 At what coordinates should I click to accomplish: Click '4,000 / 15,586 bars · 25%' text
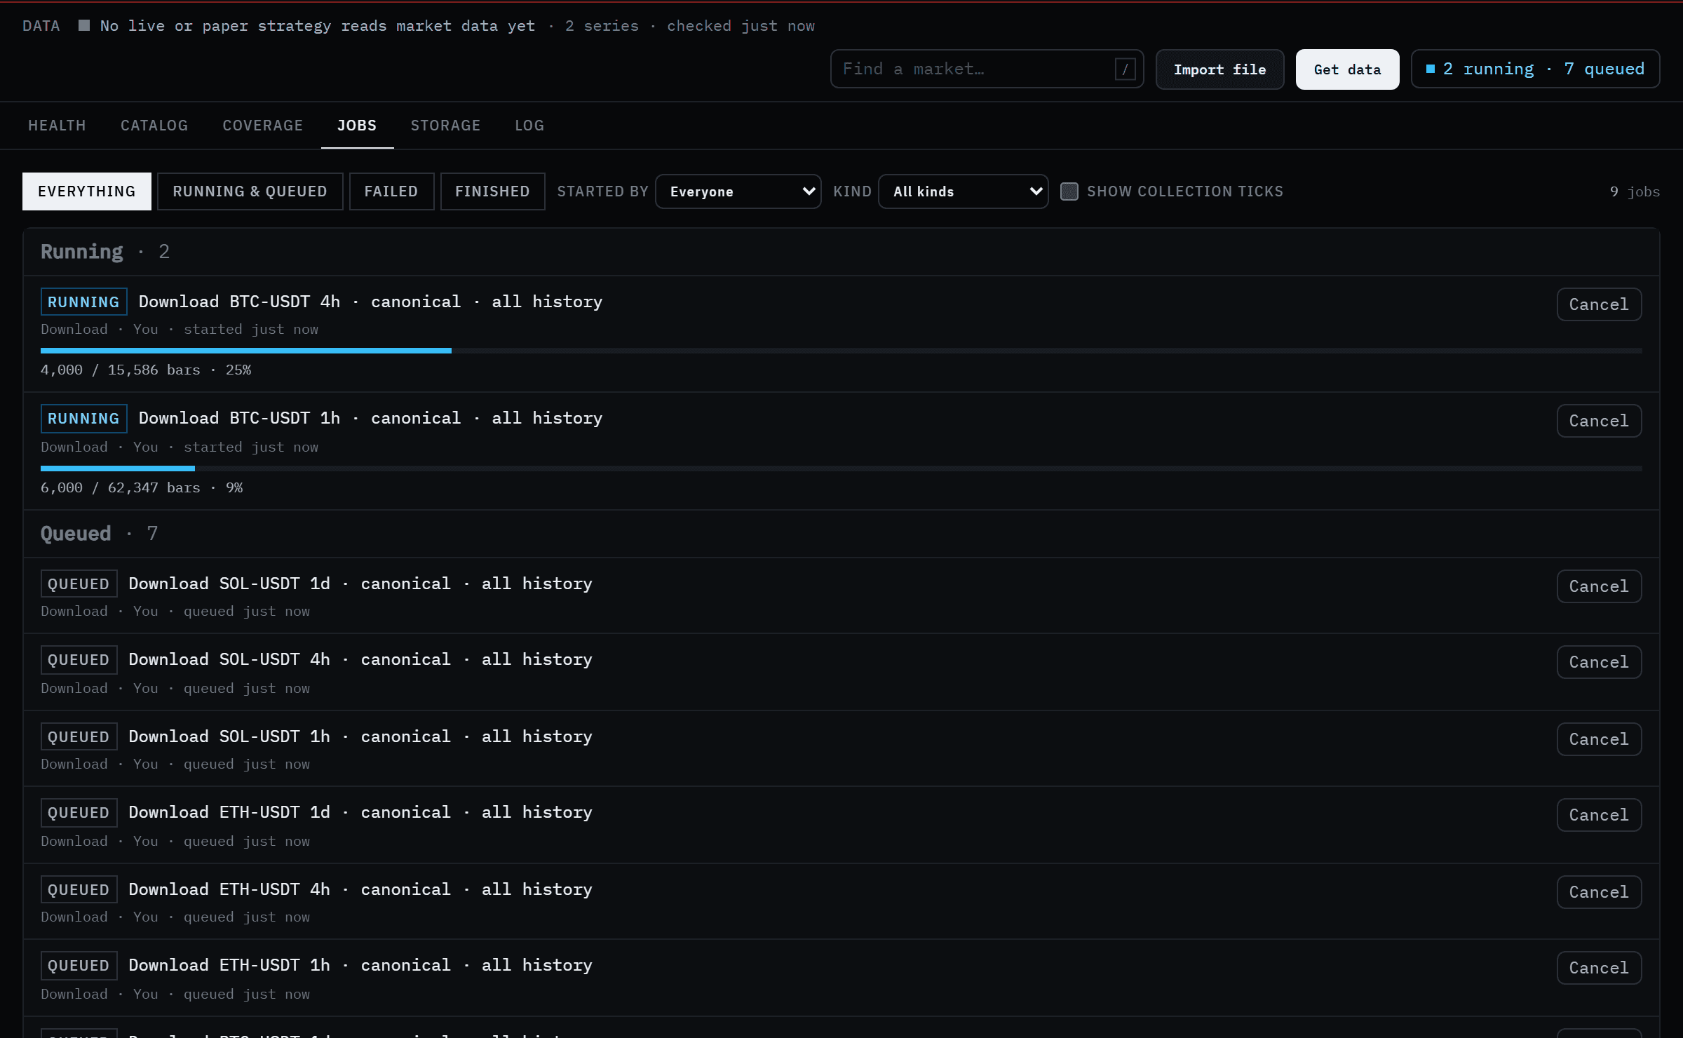(x=146, y=370)
